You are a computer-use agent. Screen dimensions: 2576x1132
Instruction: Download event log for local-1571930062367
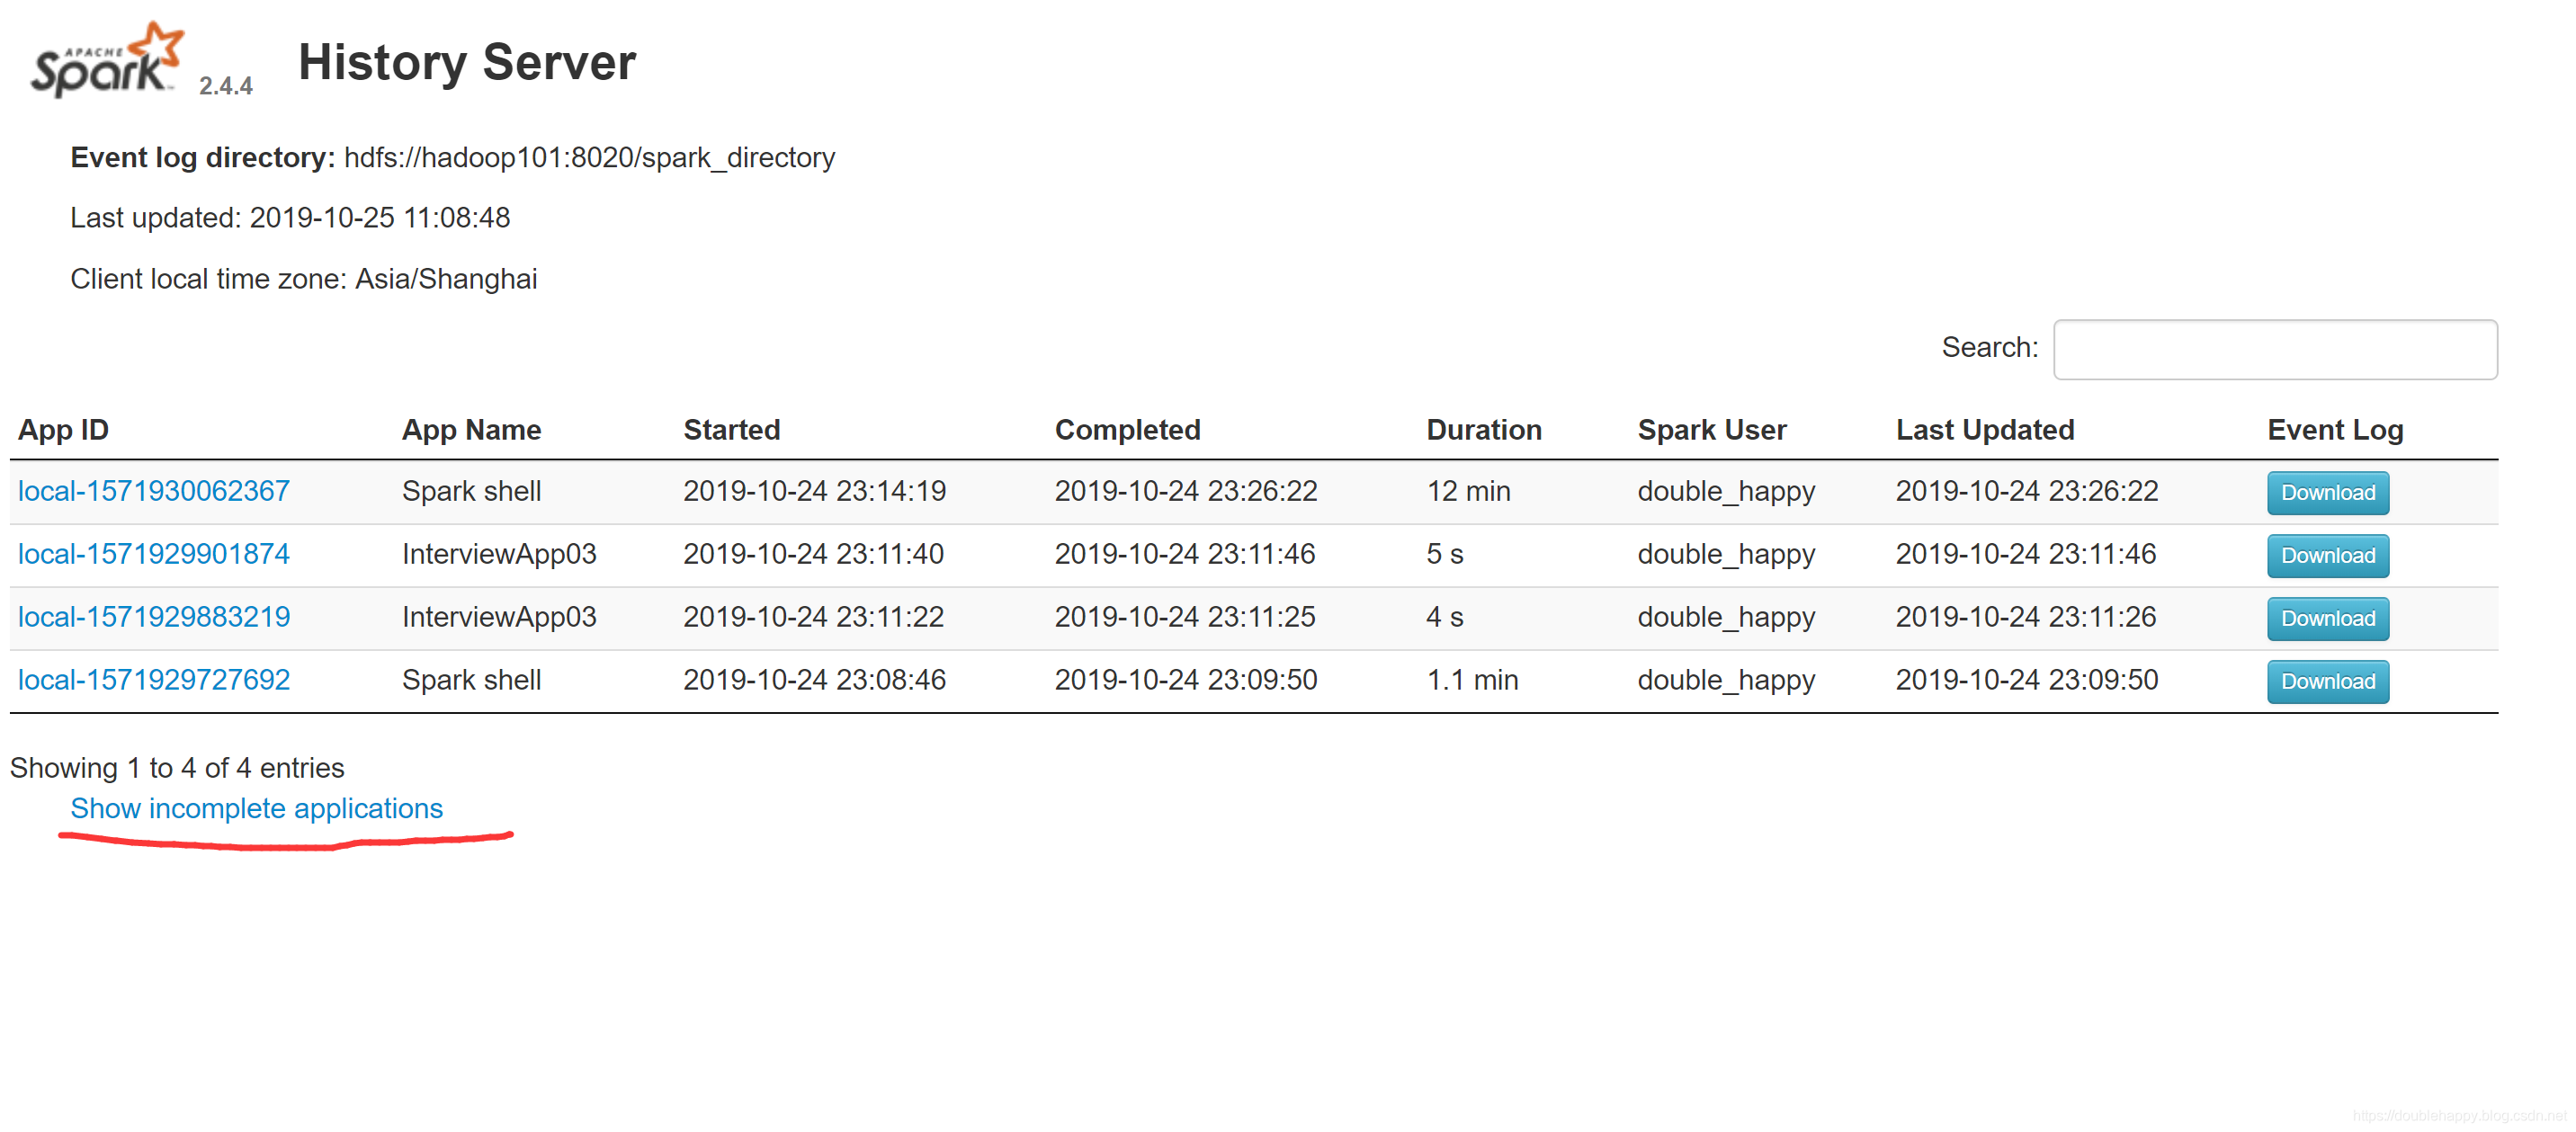2326,493
